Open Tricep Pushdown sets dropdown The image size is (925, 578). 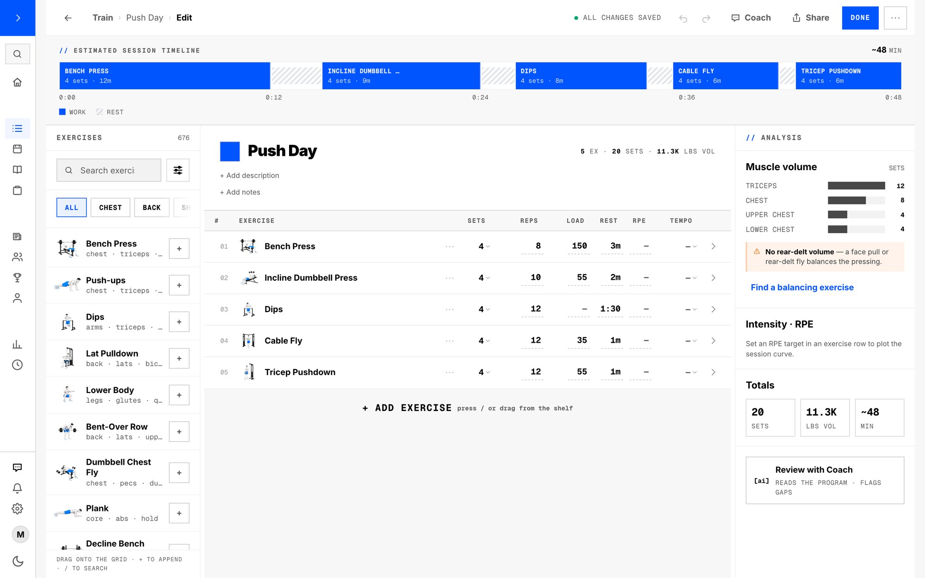484,372
